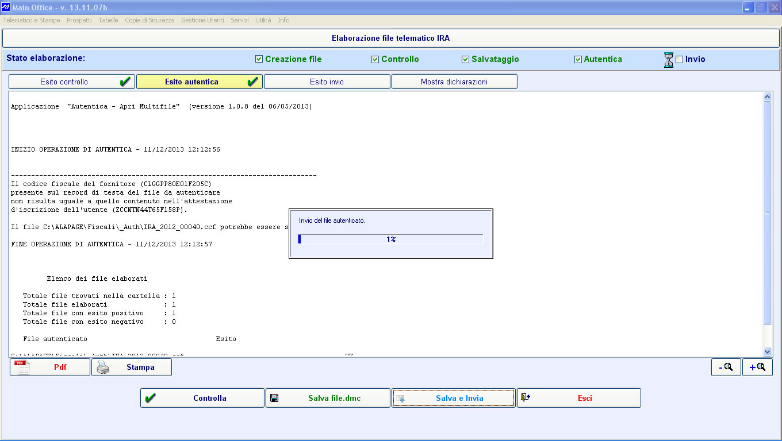The height and width of the screenshot is (441, 782).
Task: Toggle the Controllo checkbox
Action: (375, 59)
